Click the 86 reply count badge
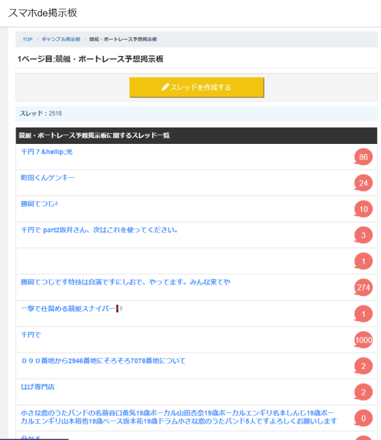 363,157
